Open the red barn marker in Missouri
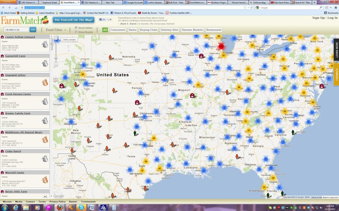339x211 pixels. [x=192, y=95]
